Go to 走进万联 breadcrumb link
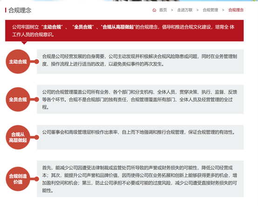 [184, 10]
